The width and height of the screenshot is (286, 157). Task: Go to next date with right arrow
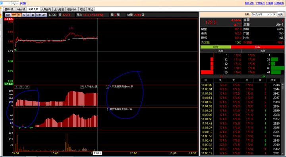tap(275, 14)
